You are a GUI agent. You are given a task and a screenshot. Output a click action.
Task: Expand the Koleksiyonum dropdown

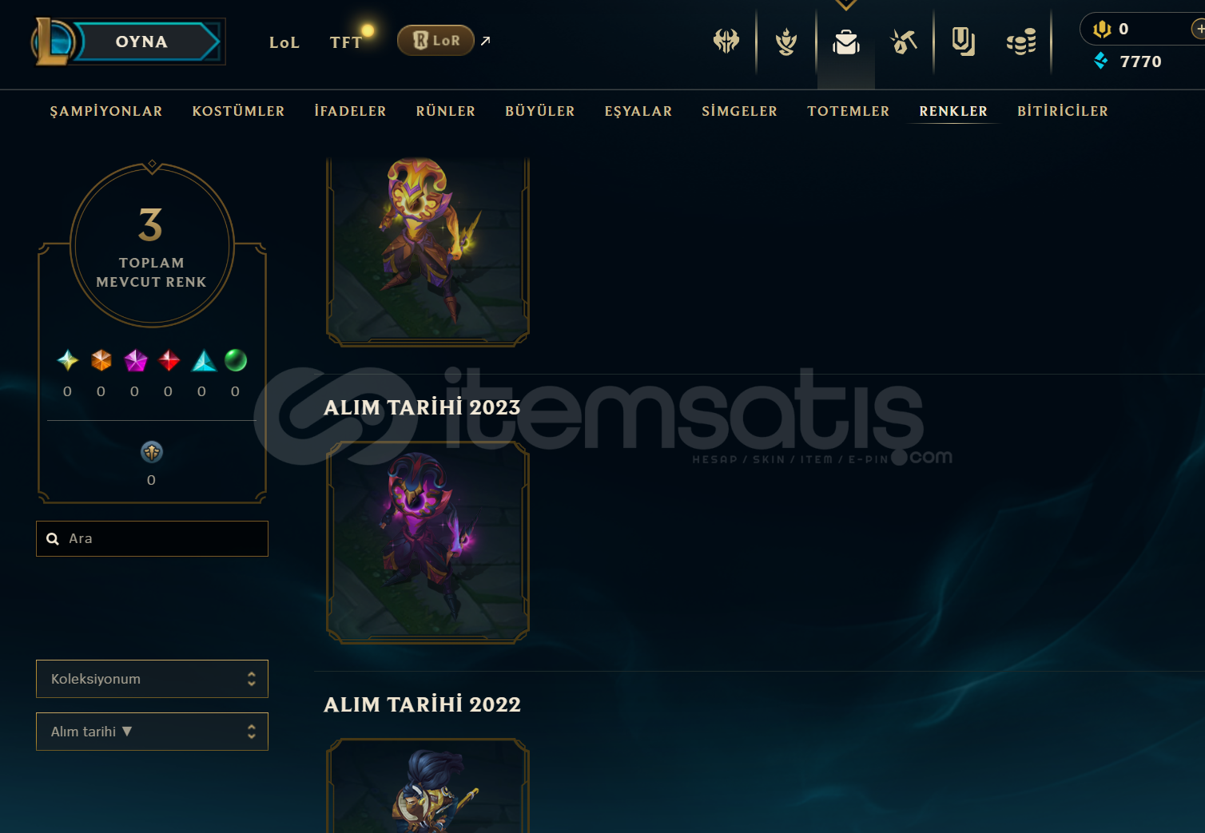tap(152, 679)
